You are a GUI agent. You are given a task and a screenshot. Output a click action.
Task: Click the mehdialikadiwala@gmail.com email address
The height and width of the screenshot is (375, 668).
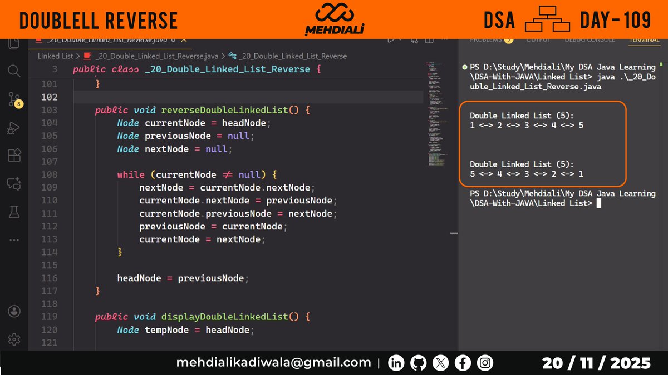(274, 363)
